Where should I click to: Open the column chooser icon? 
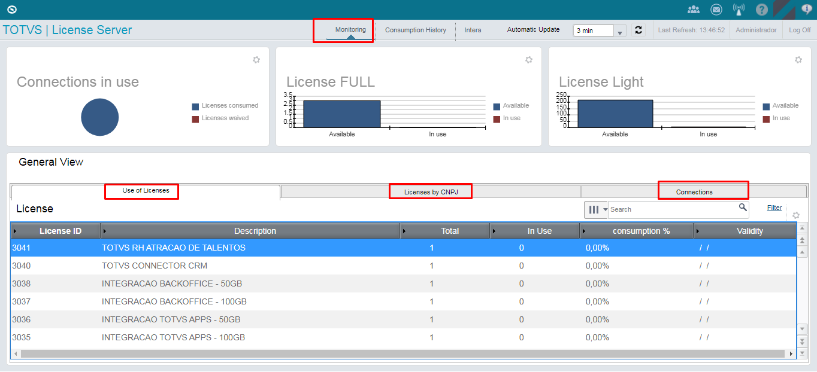pos(596,209)
